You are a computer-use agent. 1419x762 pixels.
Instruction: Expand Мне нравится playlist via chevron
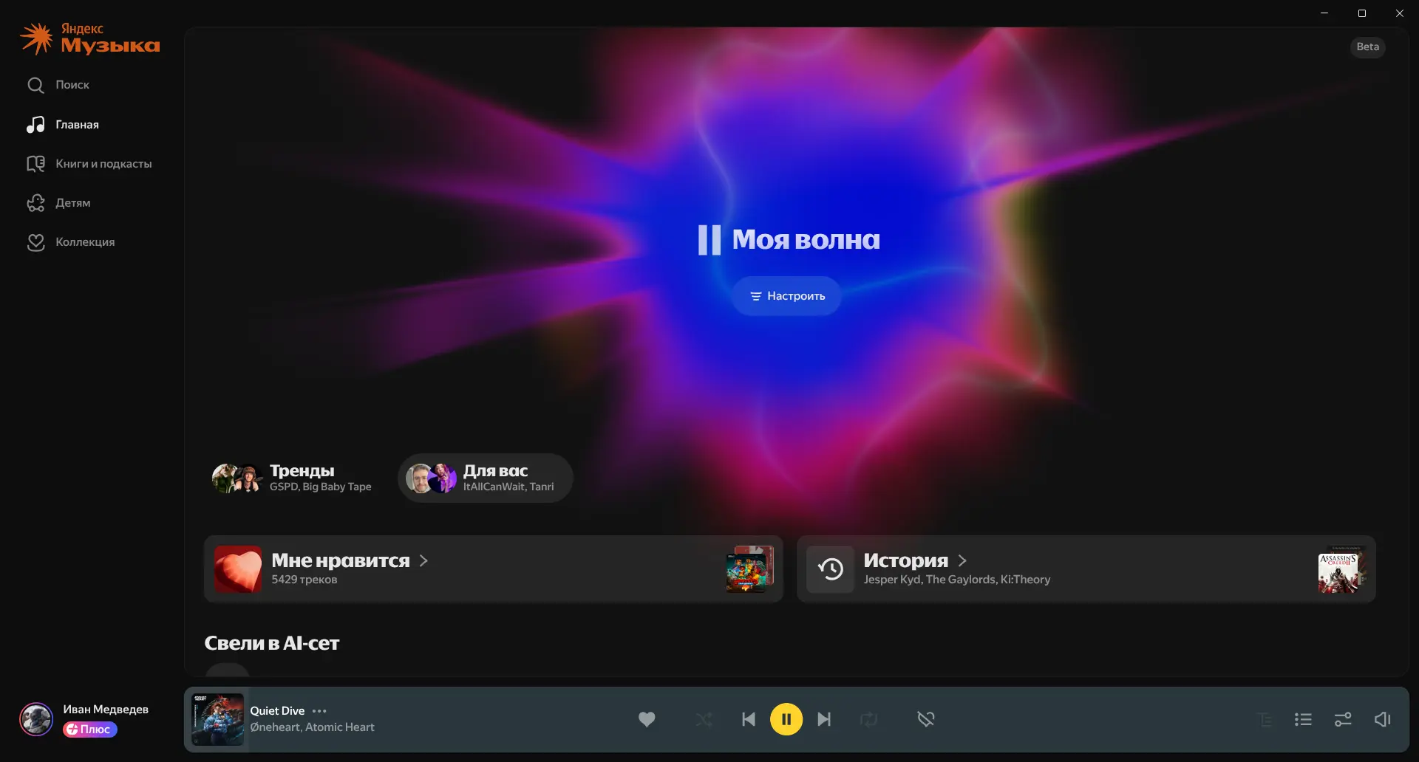[423, 560]
